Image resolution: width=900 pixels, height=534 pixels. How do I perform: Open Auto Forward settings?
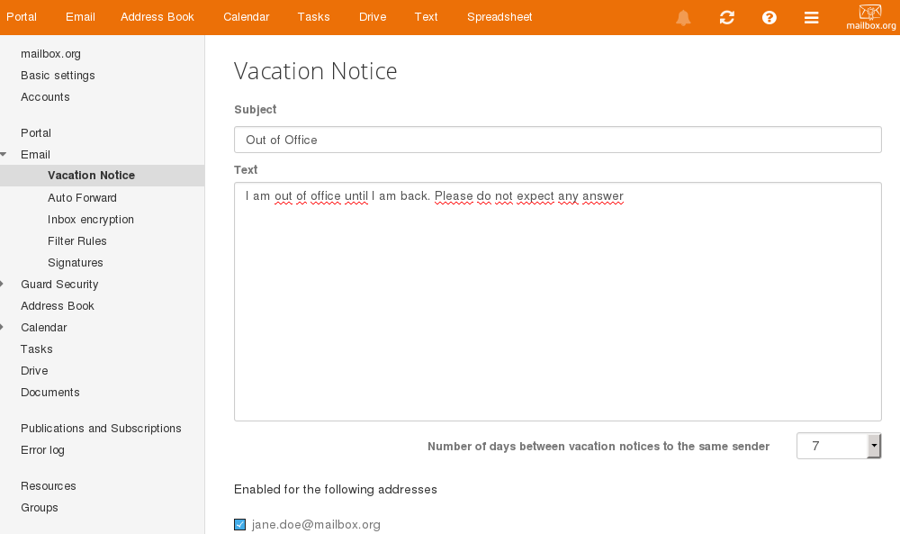point(82,197)
